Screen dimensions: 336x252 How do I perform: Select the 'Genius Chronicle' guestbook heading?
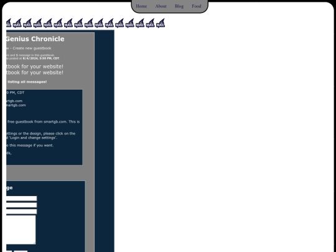pos(35,39)
